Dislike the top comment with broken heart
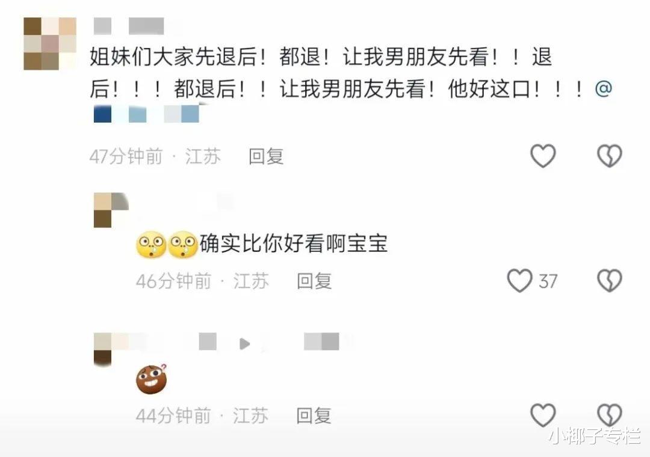The image size is (650, 457). (609, 156)
